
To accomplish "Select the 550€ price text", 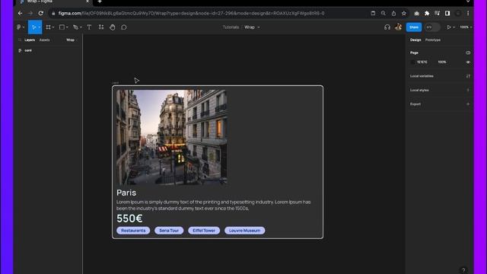I will pos(129,218).
